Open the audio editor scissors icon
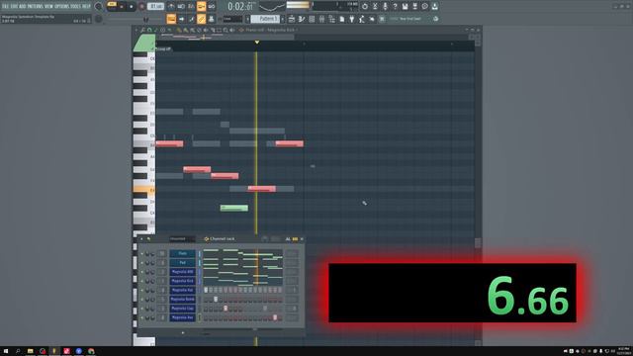 375,7
